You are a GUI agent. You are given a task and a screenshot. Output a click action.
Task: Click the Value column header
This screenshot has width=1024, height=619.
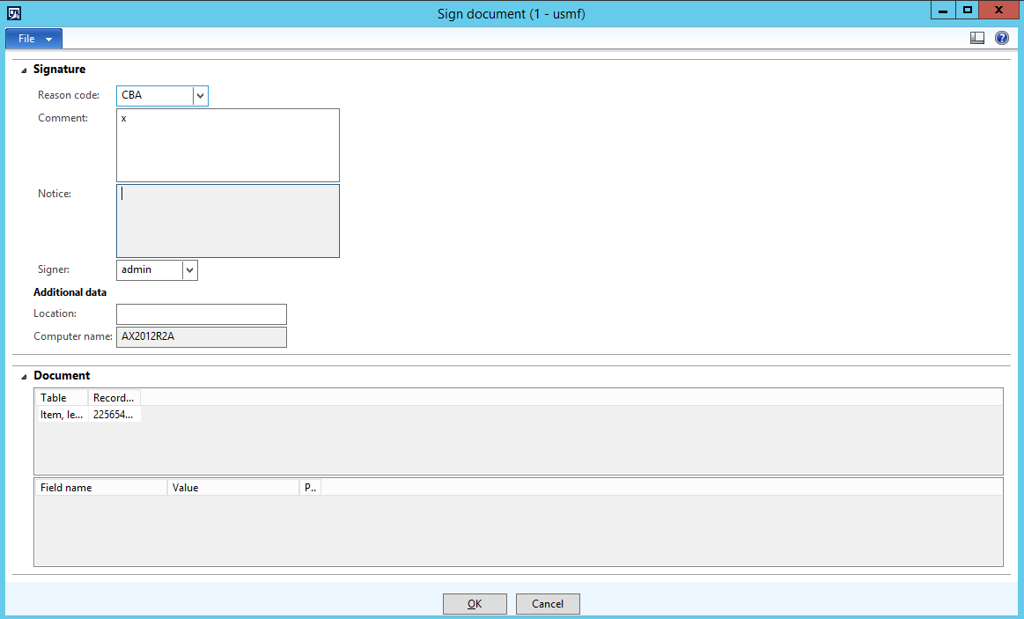pyautogui.click(x=232, y=488)
